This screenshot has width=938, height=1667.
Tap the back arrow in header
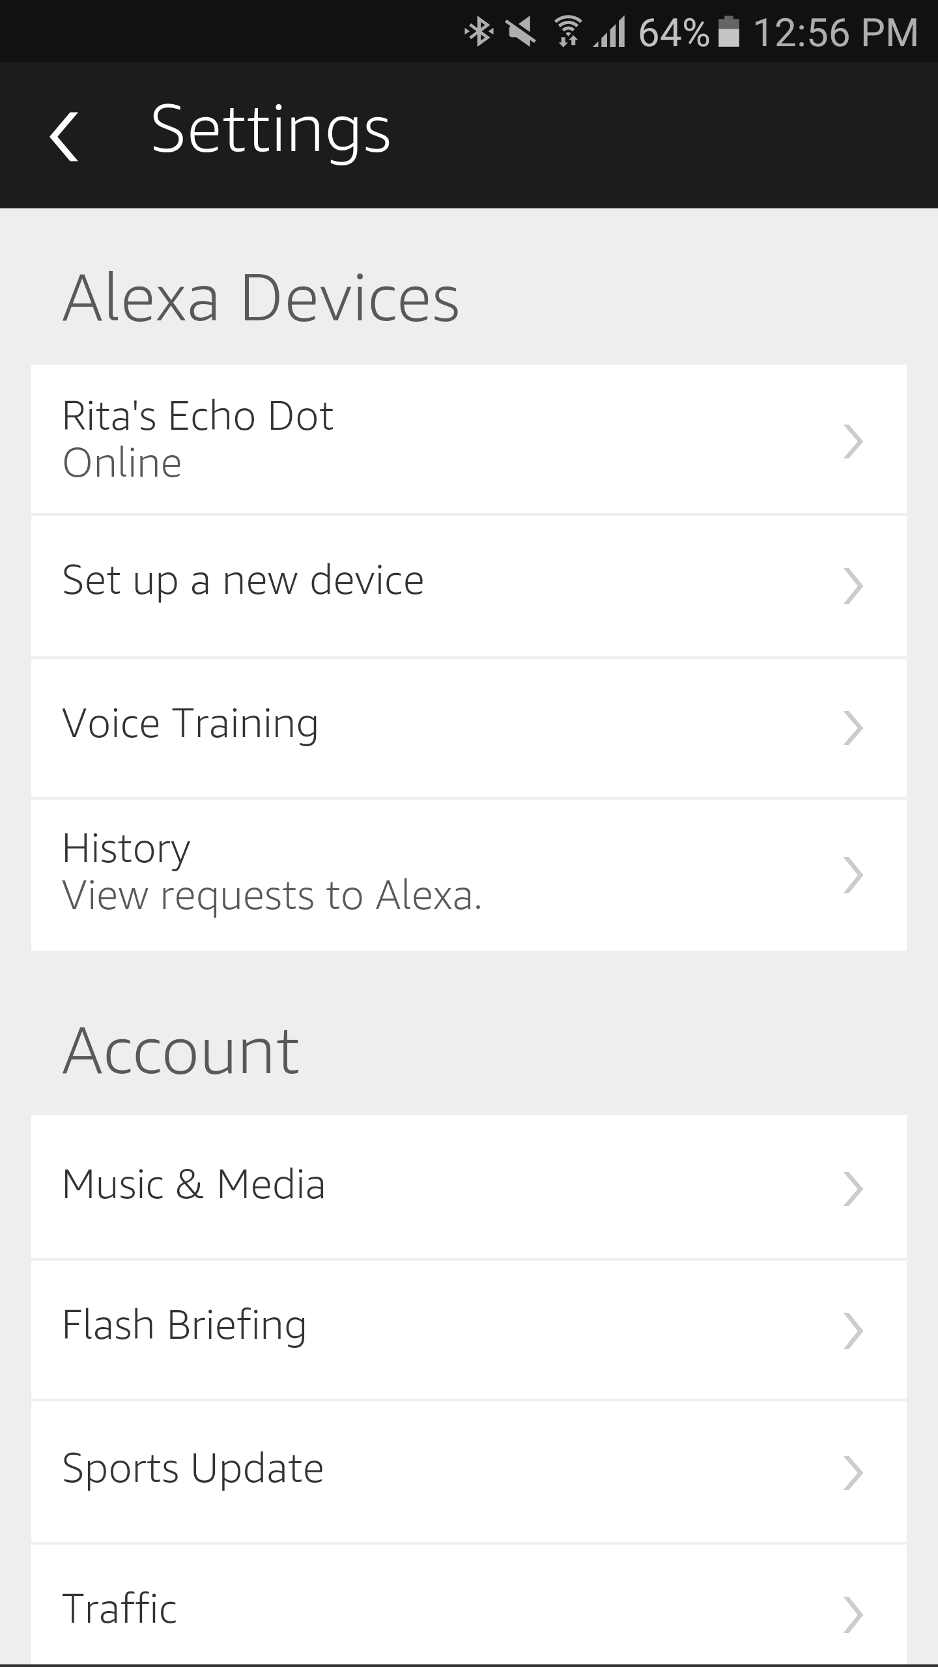[64, 135]
